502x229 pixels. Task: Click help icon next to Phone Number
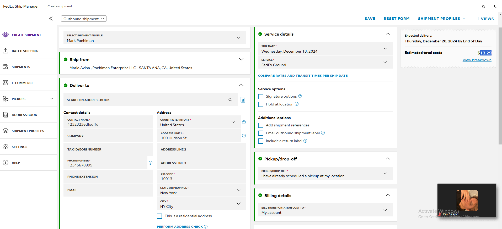tap(151, 163)
